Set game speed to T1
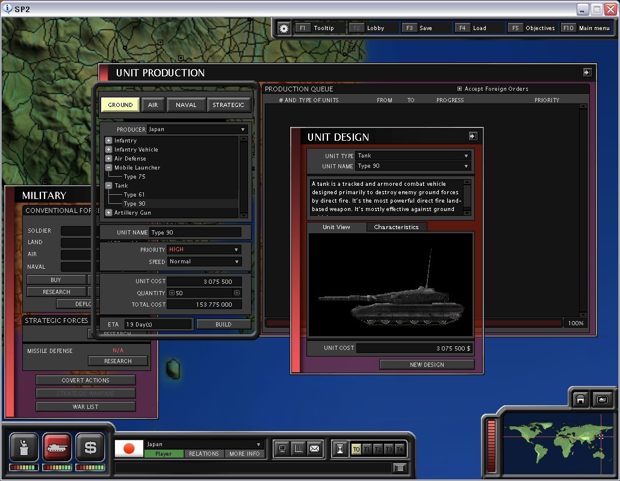Image resolution: width=620 pixels, height=481 pixels. pyautogui.click(x=367, y=449)
